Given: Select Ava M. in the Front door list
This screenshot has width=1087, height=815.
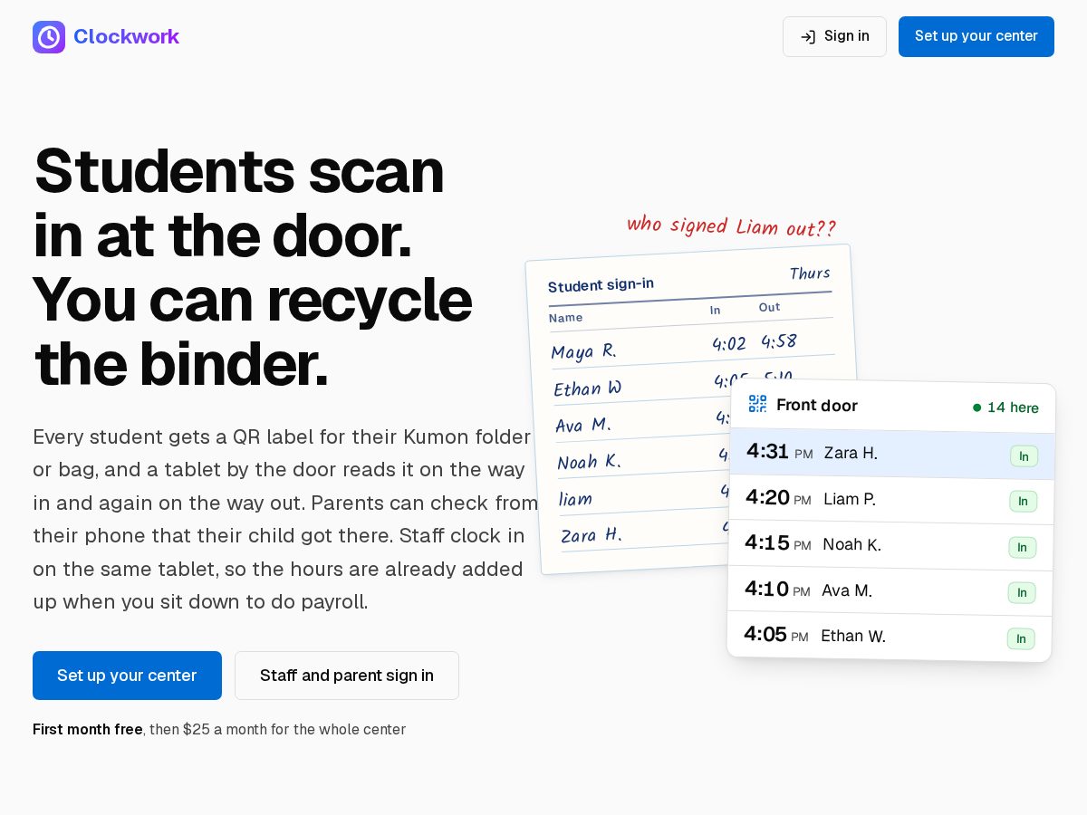Looking at the screenshot, I should click(x=847, y=590).
